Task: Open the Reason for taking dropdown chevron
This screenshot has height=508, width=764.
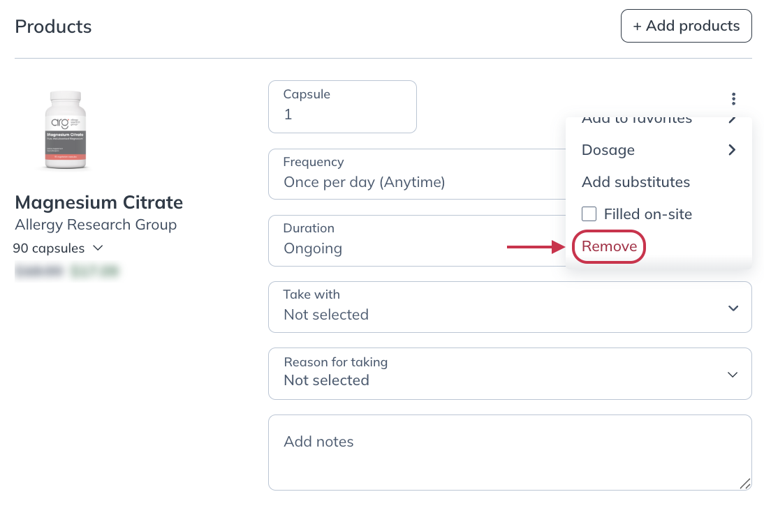Action: (733, 374)
